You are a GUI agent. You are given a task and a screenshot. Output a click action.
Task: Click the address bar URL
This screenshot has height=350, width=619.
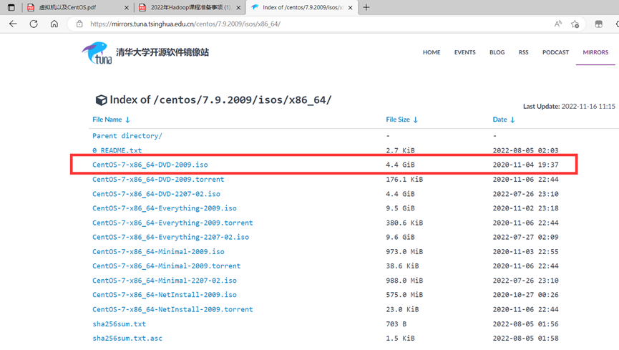point(185,24)
